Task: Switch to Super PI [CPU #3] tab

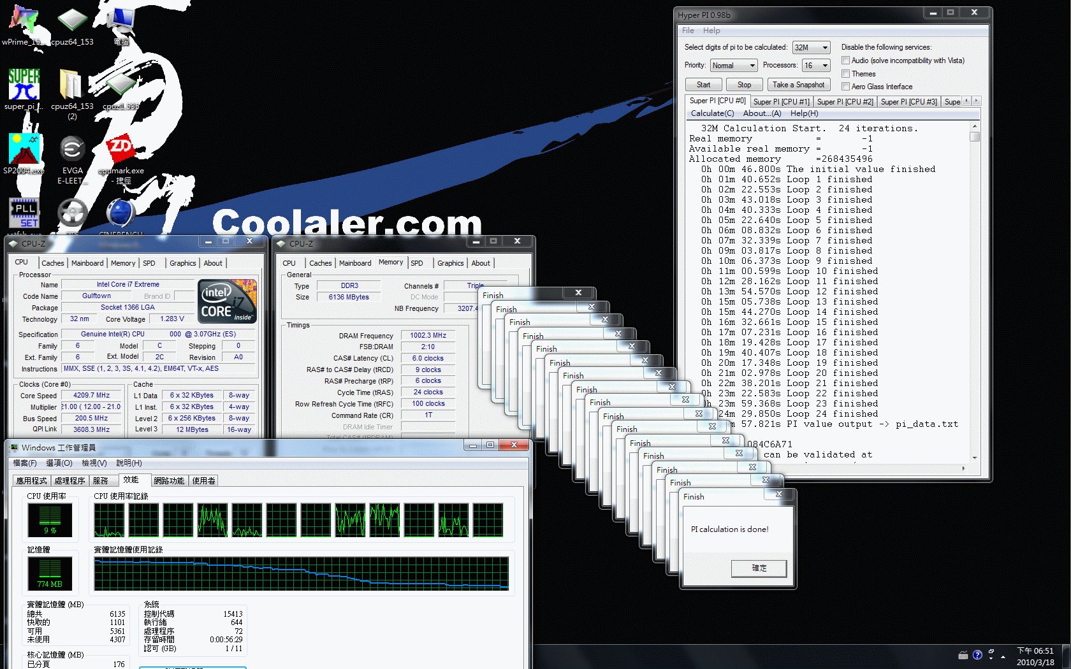Action: pos(908,102)
